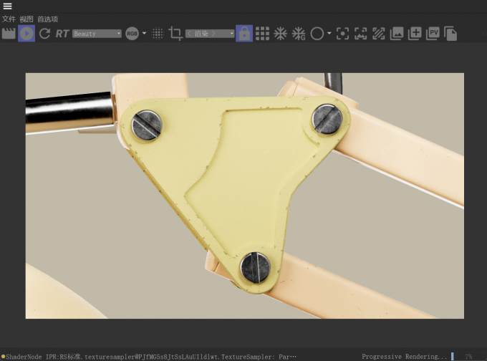Click the snowflake G freeze geometry icon
487x361 pixels.
pos(299,34)
